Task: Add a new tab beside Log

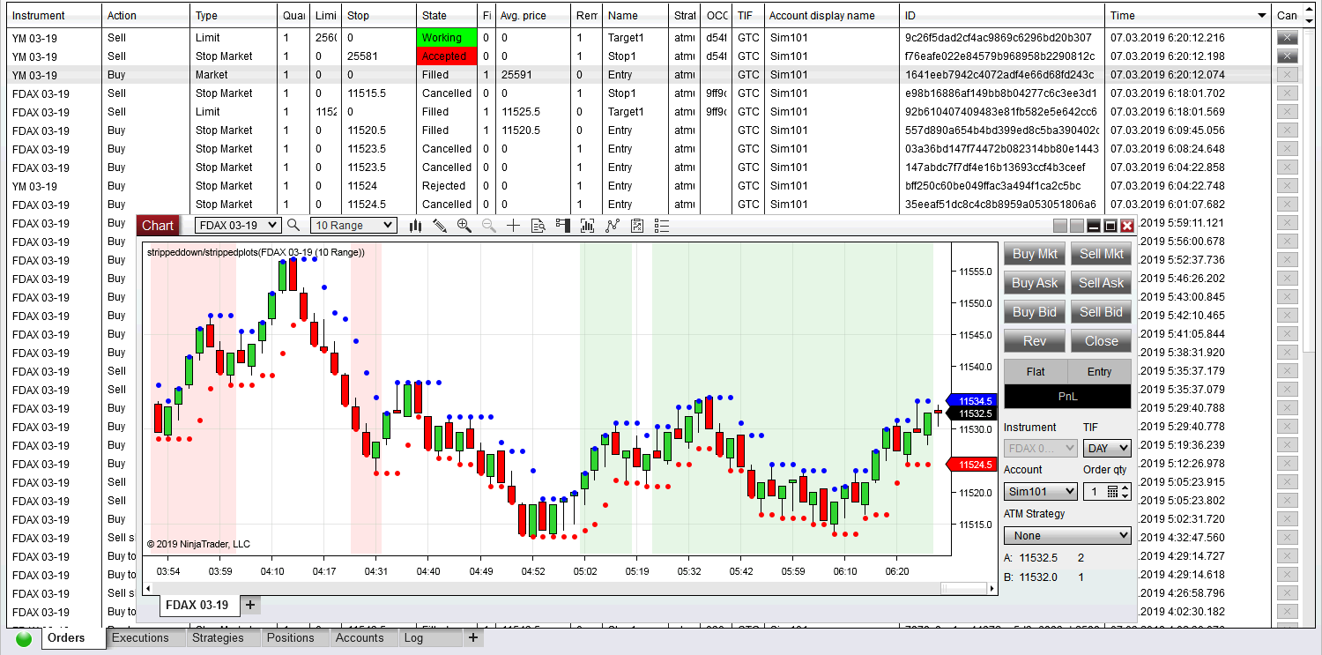Action: click(x=473, y=637)
